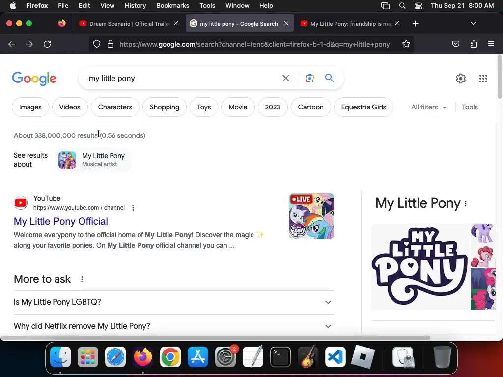Open the list all tabs chevron
Viewport: 503px width, 377px height.
[x=473, y=23]
